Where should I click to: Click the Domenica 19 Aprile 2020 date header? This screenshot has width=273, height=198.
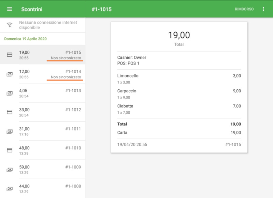pyautogui.click(x=26, y=39)
